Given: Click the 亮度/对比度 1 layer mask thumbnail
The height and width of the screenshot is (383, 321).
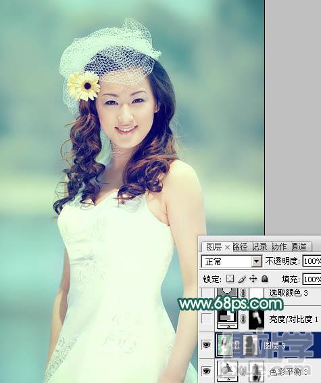Looking at the screenshot, I should 256,319.
